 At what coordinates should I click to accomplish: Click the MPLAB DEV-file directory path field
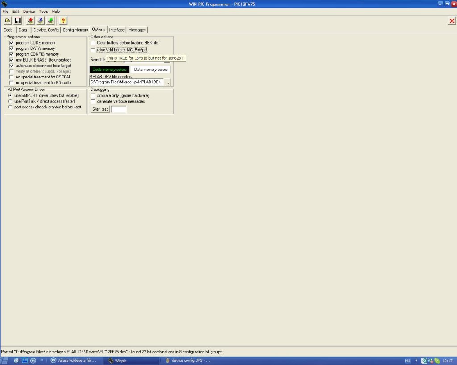126,82
